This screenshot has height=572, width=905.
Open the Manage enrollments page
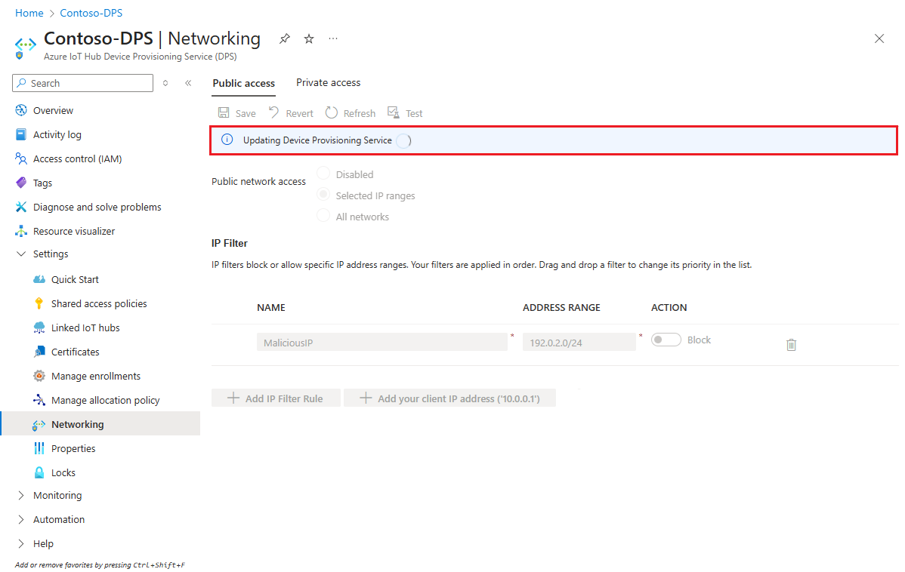coord(92,376)
